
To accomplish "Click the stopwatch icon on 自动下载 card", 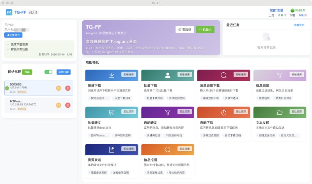I will 223,112.
